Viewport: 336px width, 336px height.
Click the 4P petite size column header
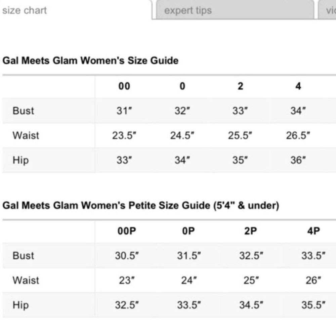[x=313, y=231]
